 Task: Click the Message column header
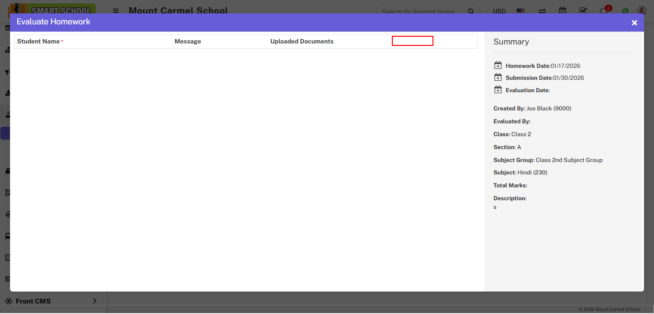pyautogui.click(x=188, y=42)
